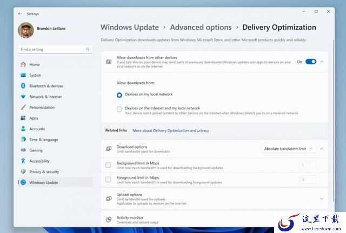This screenshot has width=346, height=233.
Task: Expand the Upload options chevron
Action: click(322, 198)
